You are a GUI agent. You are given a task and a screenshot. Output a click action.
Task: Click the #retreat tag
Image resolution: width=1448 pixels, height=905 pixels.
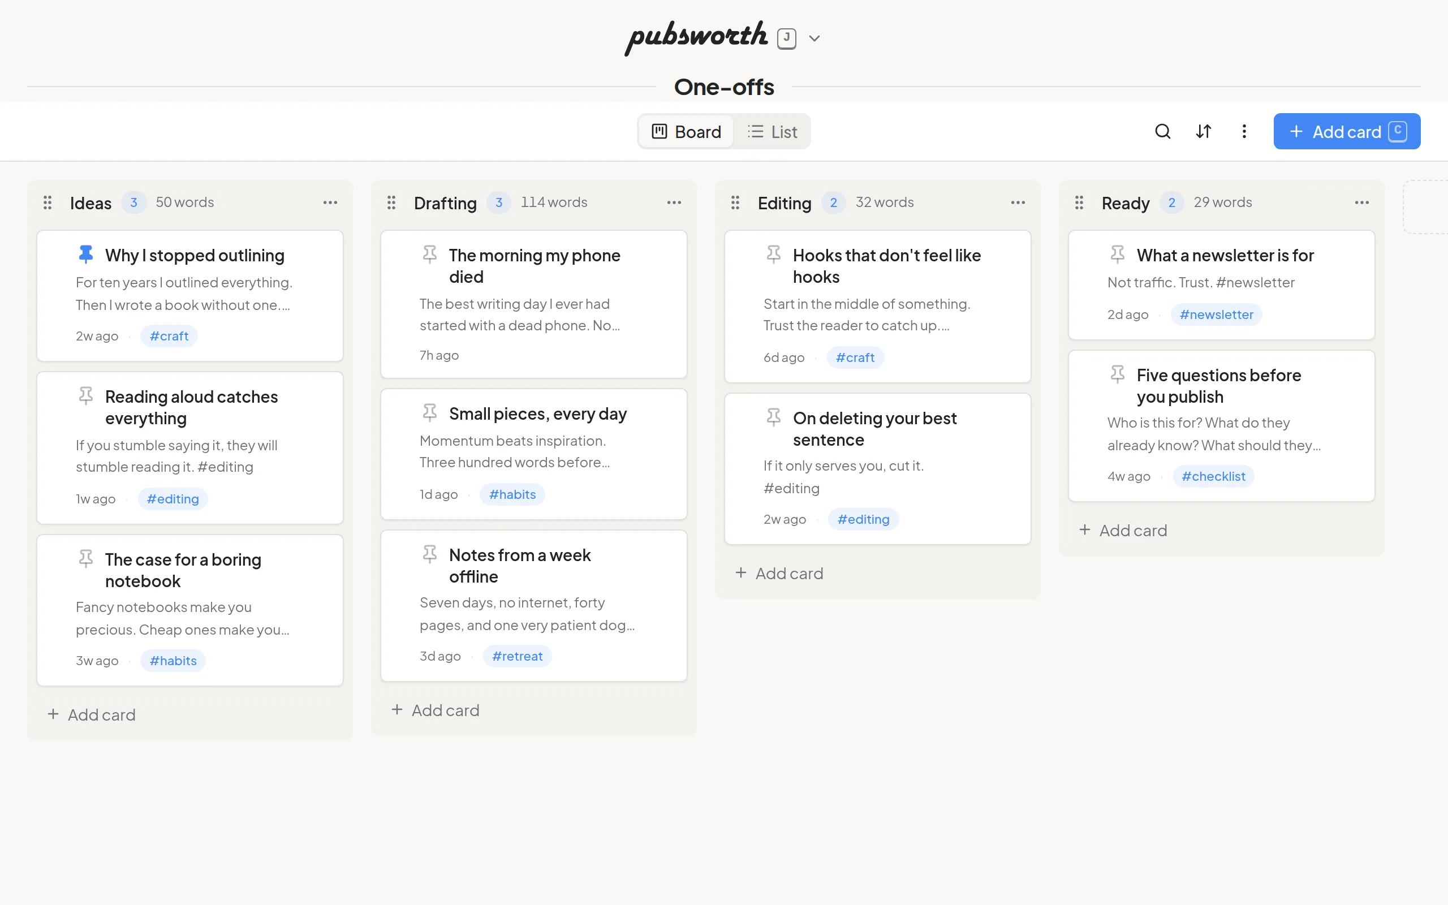[518, 656]
